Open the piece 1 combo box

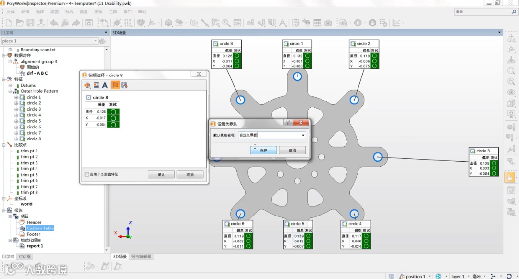[x=49, y=41]
